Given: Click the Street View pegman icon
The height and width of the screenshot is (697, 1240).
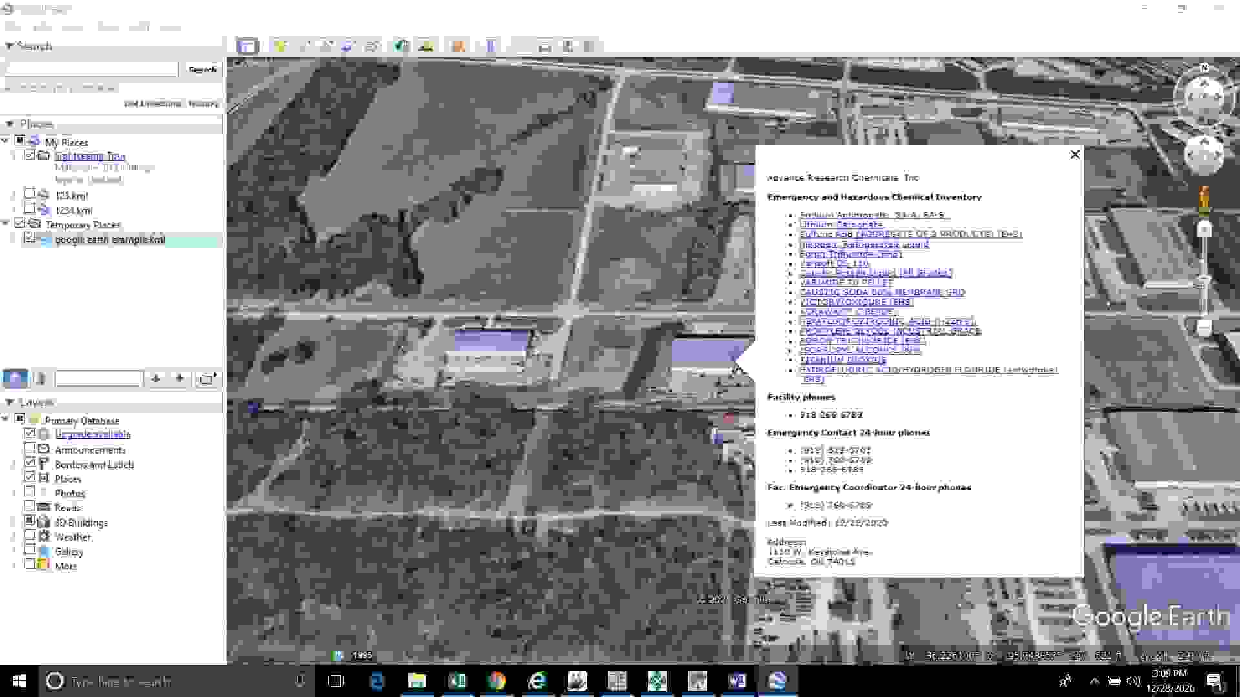Looking at the screenshot, I should click(1203, 199).
